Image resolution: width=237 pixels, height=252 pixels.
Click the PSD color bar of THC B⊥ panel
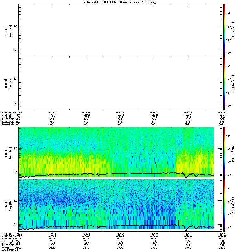click(224, 153)
